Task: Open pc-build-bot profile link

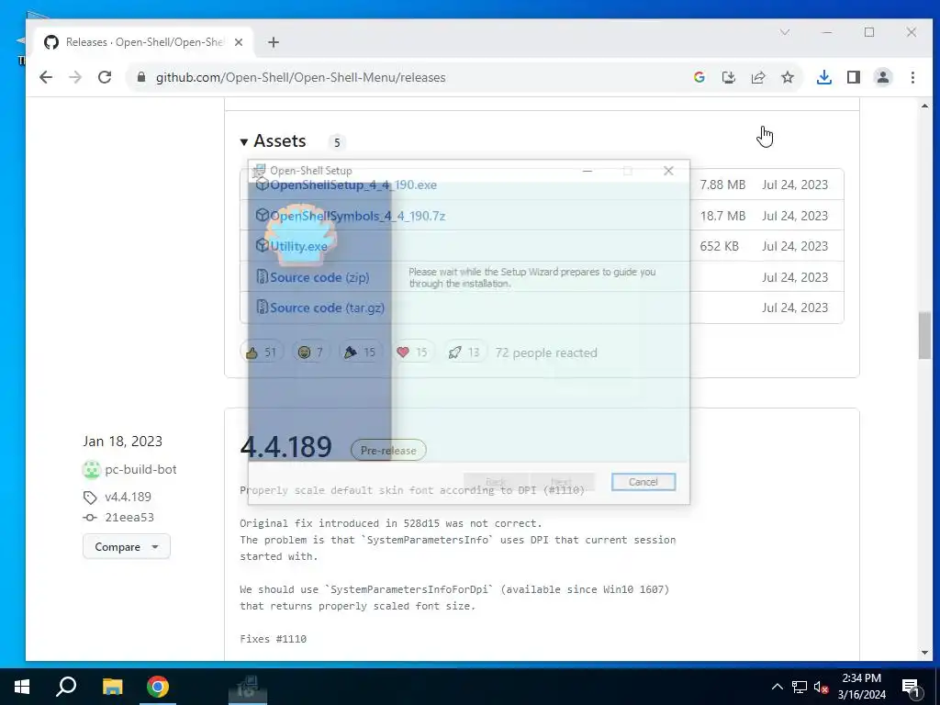Action: 140,469
